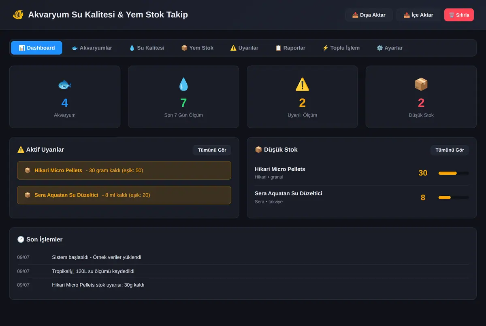Switch to the Akvaryumlar tab
The height and width of the screenshot is (326, 486).
click(92, 48)
